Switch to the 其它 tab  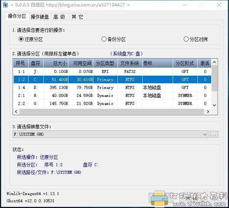(x=77, y=17)
